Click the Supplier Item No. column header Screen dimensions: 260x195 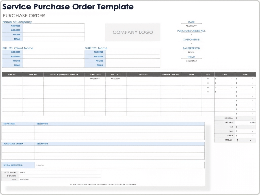coord(170,74)
